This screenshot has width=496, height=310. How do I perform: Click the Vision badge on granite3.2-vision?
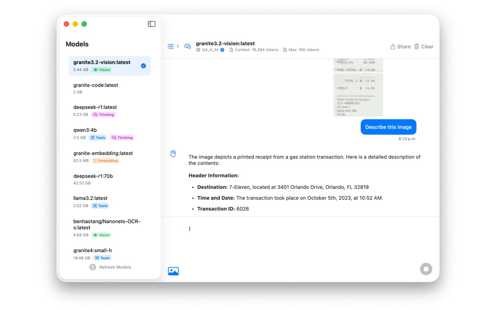click(101, 69)
